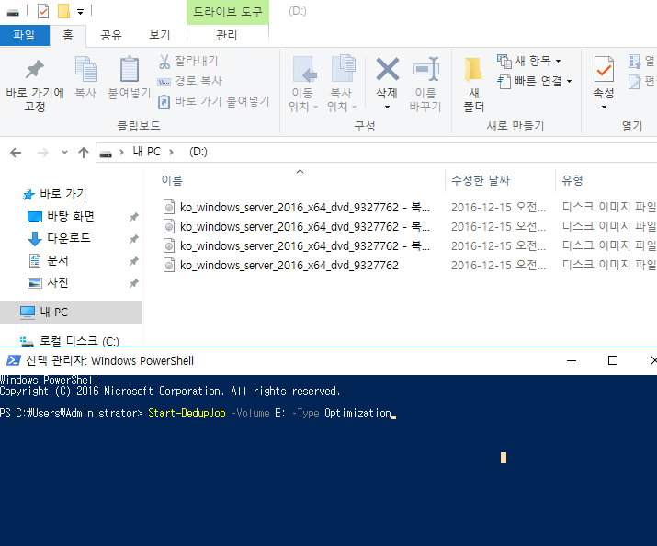Image resolution: width=657 pixels, height=546 pixels.
Task: Click the Paste (붙여넣기) clipboard icon
Action: [129, 69]
